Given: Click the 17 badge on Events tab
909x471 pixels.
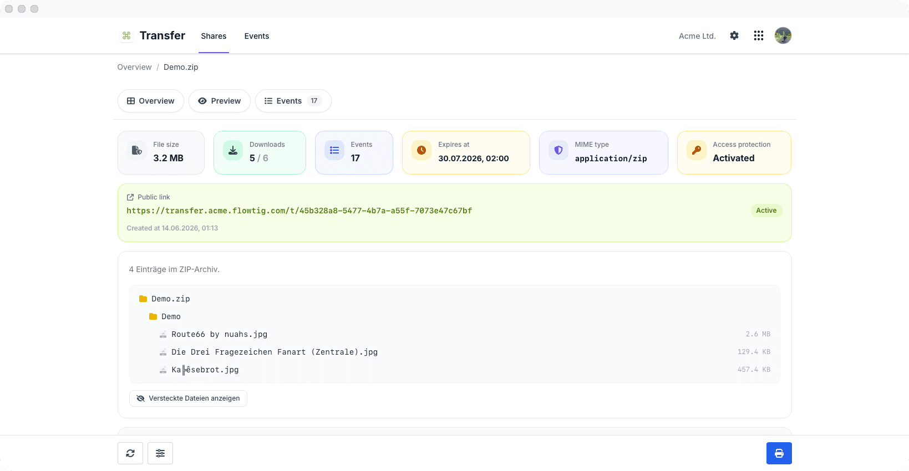Looking at the screenshot, I should pyautogui.click(x=314, y=101).
